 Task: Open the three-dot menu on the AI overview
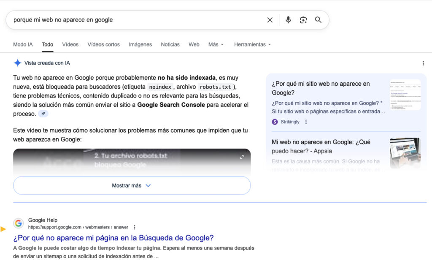pyautogui.click(x=423, y=63)
